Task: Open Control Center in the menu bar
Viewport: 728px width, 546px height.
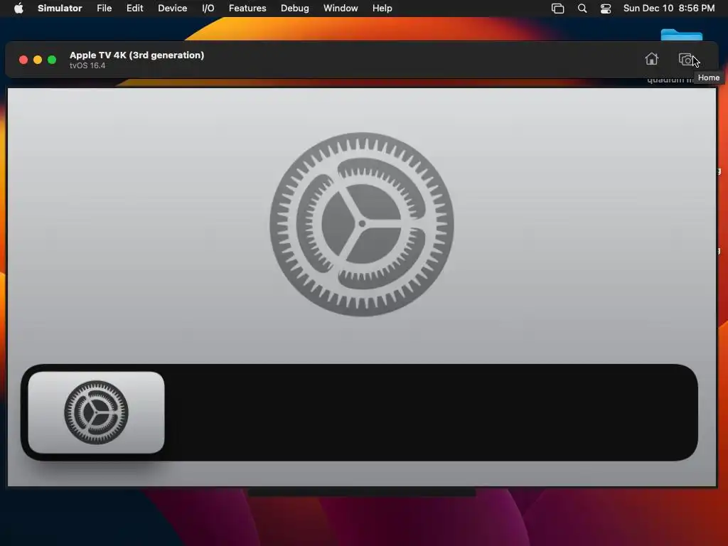Action: (606, 9)
